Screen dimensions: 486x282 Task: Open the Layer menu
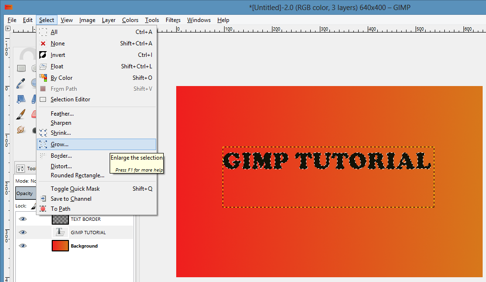[x=109, y=20]
